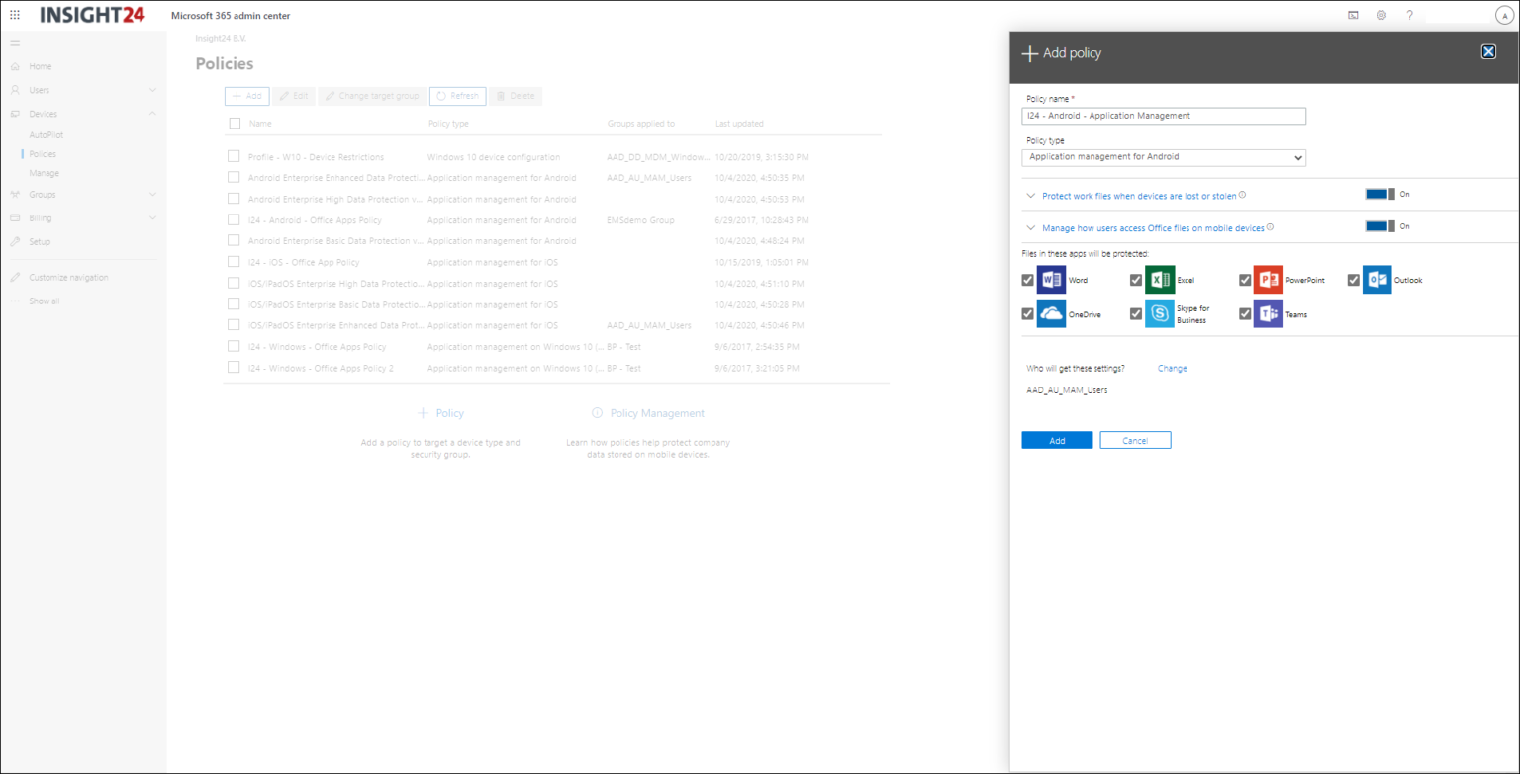This screenshot has width=1520, height=774.
Task: Click inside the Policy name field
Action: coord(1164,116)
